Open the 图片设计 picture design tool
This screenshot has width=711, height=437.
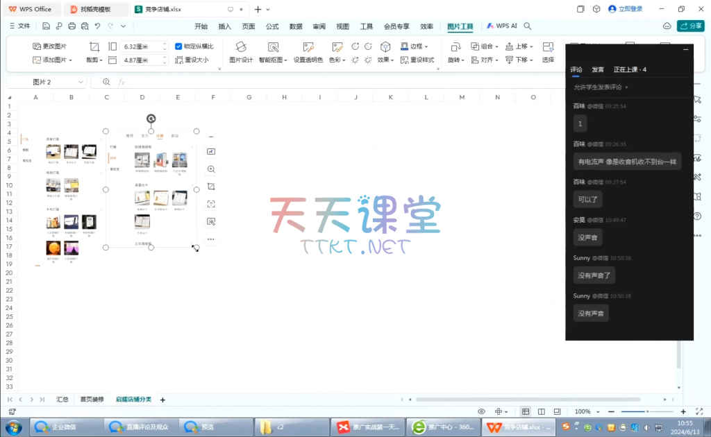(241, 52)
